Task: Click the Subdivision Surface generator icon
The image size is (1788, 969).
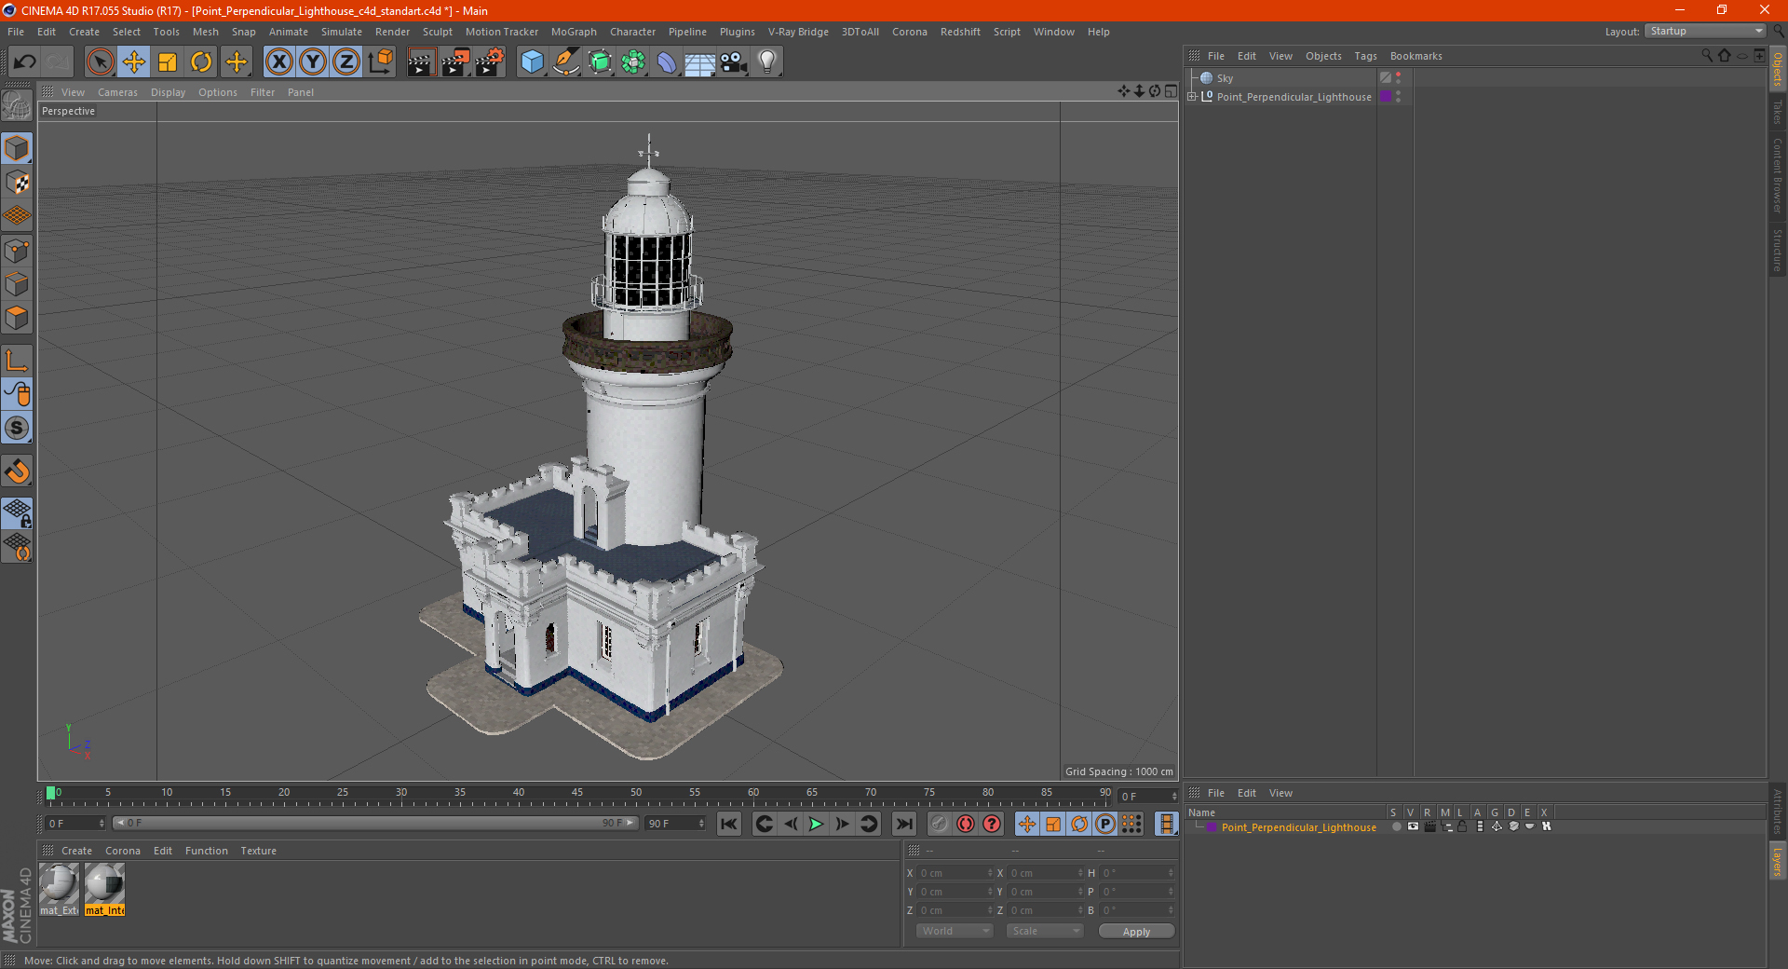Action: pyautogui.click(x=600, y=62)
